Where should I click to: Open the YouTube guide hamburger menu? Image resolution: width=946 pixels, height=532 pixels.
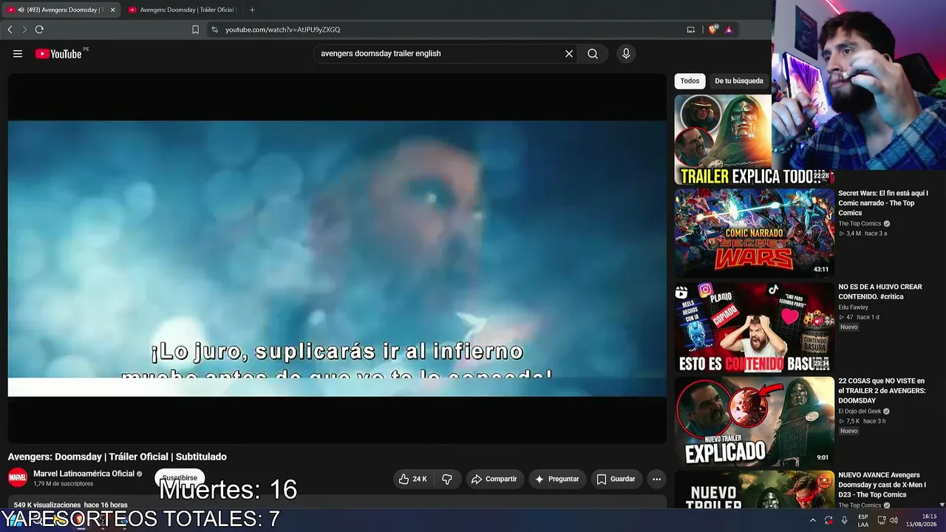pos(18,54)
